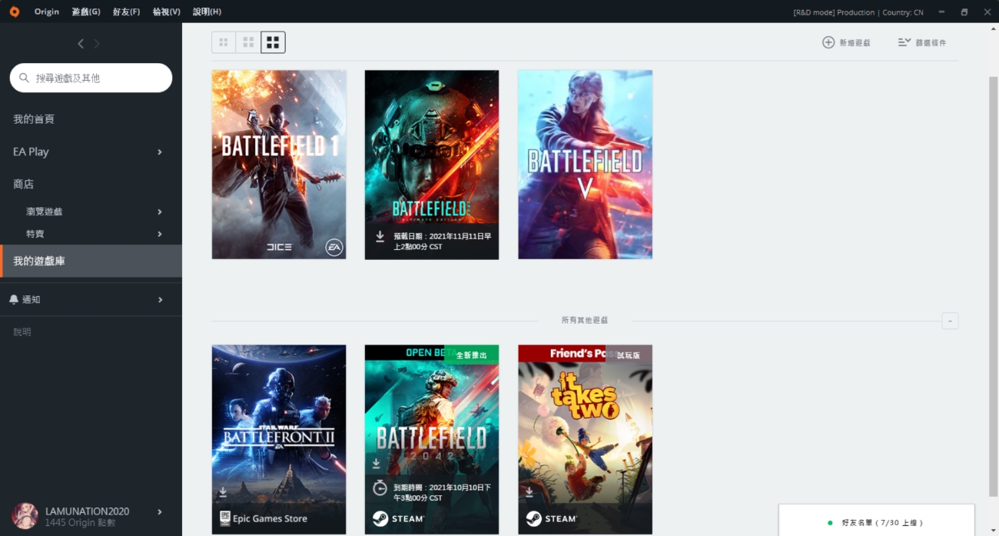Open the Battlefield 1 game tile

(x=279, y=165)
